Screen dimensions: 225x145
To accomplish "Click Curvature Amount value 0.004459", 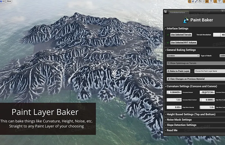I will (174, 92).
